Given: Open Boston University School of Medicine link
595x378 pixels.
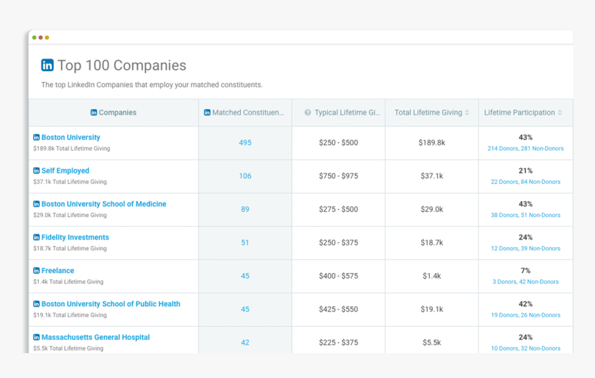Looking at the screenshot, I should [104, 204].
